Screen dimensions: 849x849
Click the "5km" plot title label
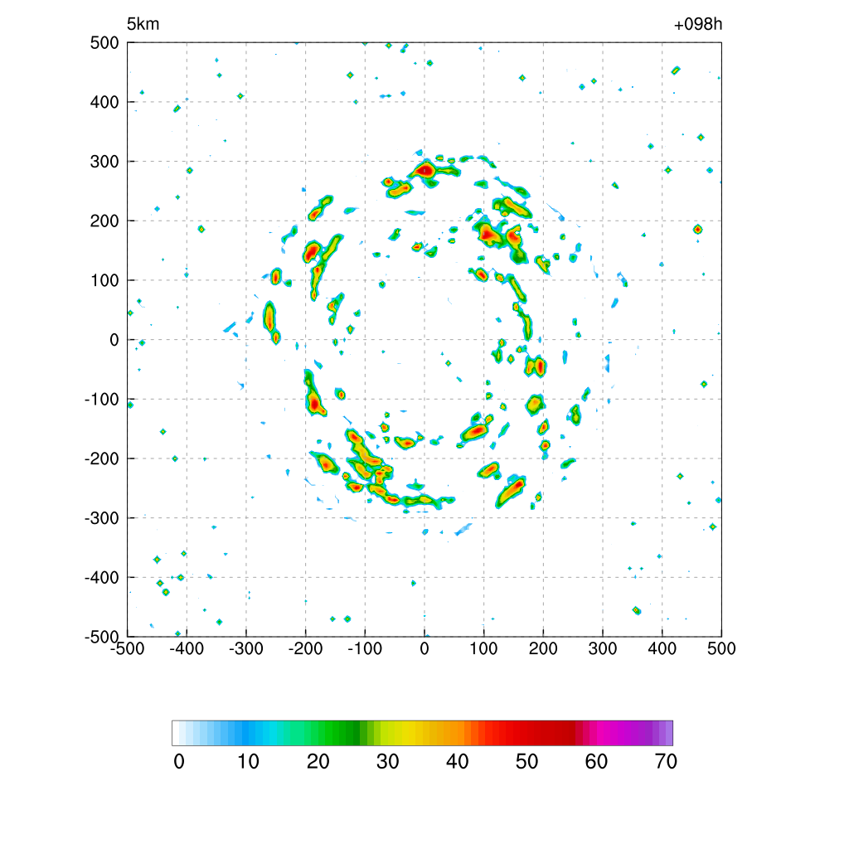[x=143, y=24]
